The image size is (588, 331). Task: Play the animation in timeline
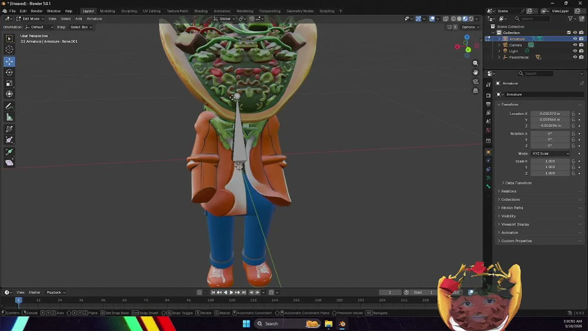pos(231,292)
